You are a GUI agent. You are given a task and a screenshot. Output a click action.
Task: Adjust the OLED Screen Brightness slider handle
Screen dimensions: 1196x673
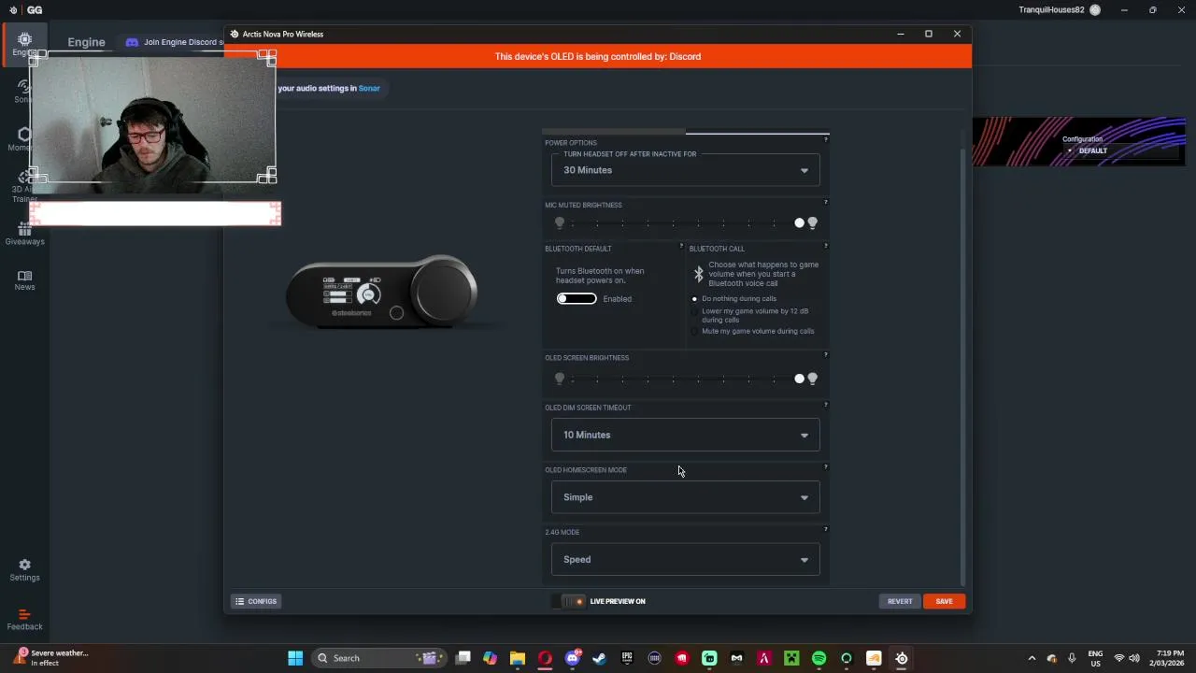tap(799, 379)
